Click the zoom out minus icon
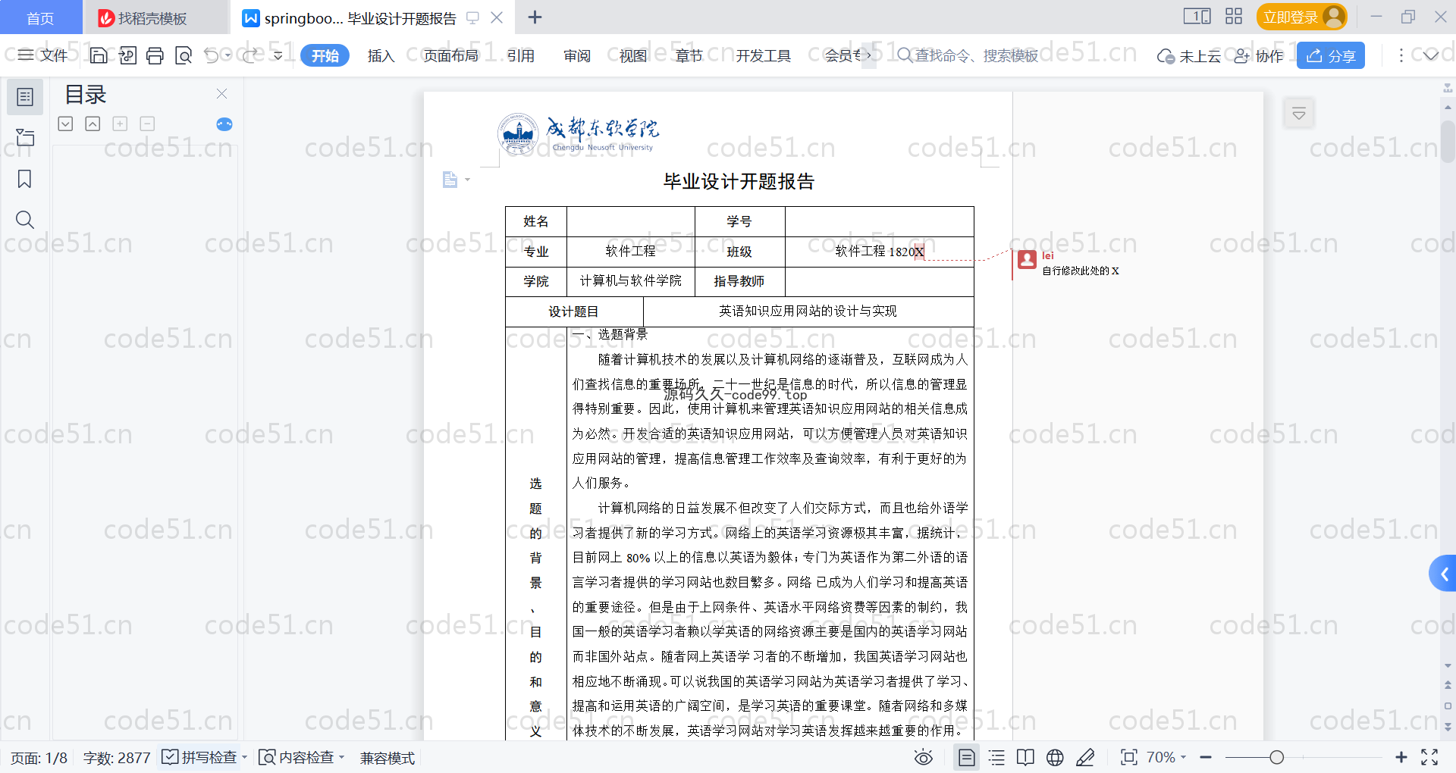 click(x=1206, y=757)
